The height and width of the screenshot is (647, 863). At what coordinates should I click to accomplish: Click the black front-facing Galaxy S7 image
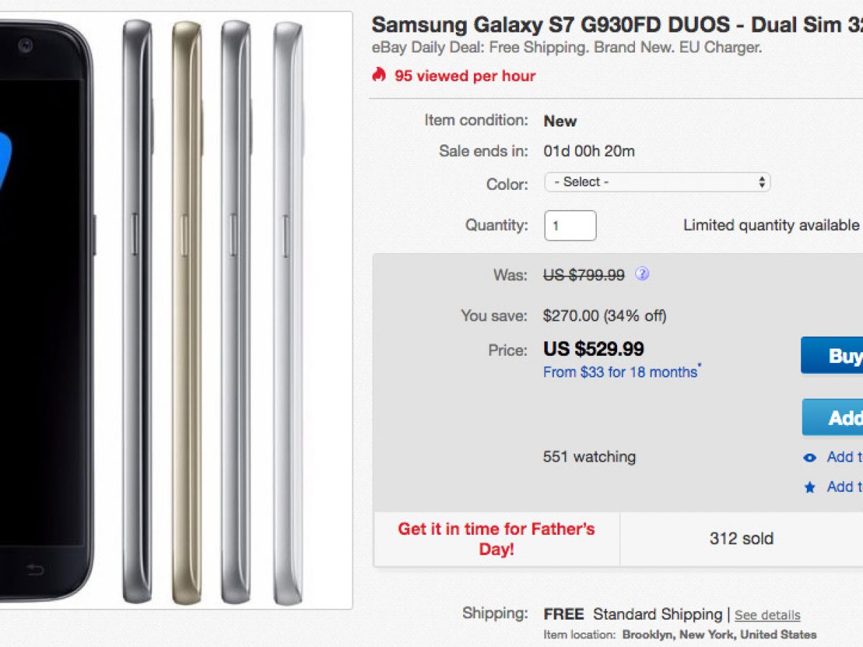click(x=43, y=309)
